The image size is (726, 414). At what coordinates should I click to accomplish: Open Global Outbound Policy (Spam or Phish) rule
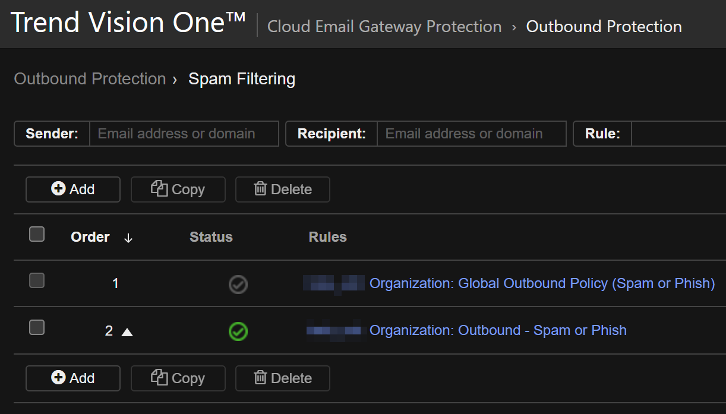(x=542, y=283)
